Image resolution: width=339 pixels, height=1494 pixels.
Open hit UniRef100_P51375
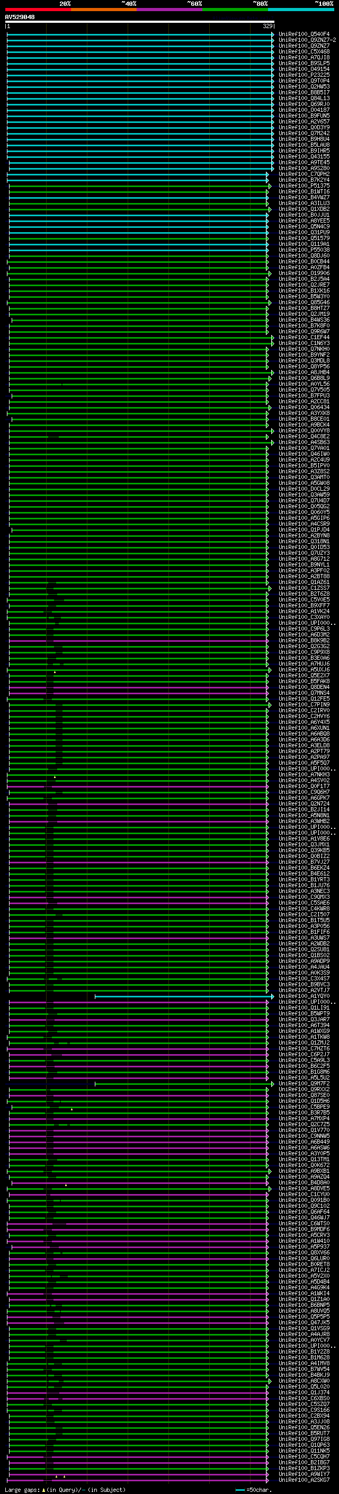click(304, 185)
